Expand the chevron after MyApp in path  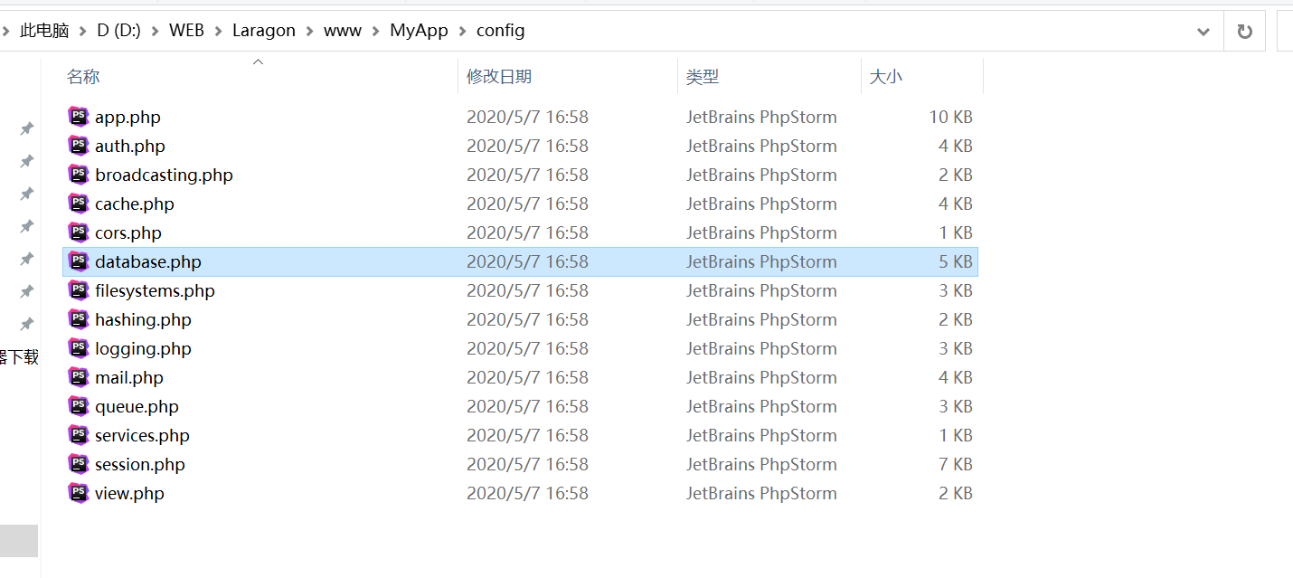pos(463,31)
